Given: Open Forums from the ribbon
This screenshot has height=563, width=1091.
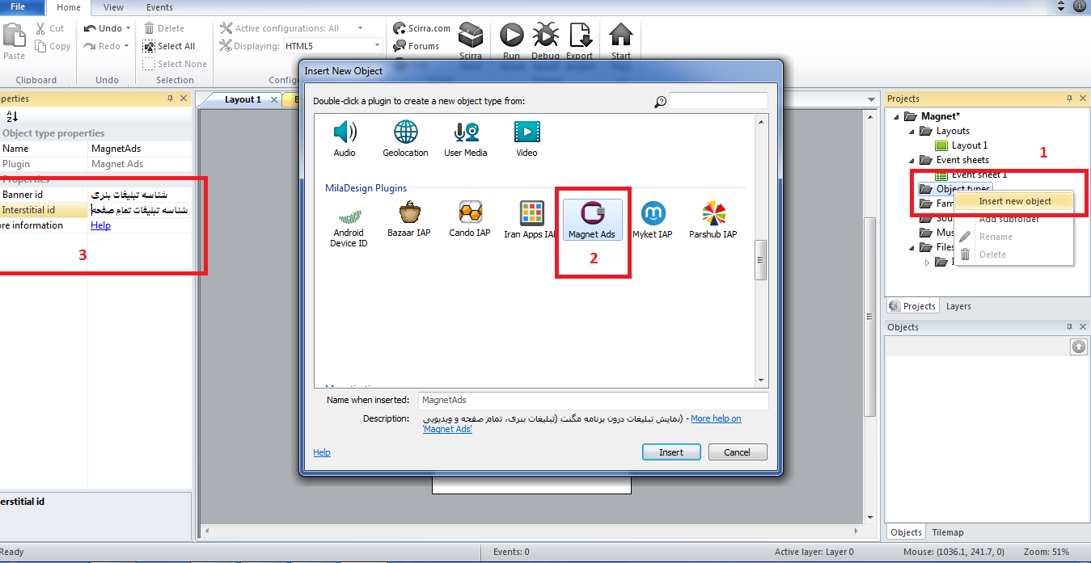Looking at the screenshot, I should coord(417,46).
